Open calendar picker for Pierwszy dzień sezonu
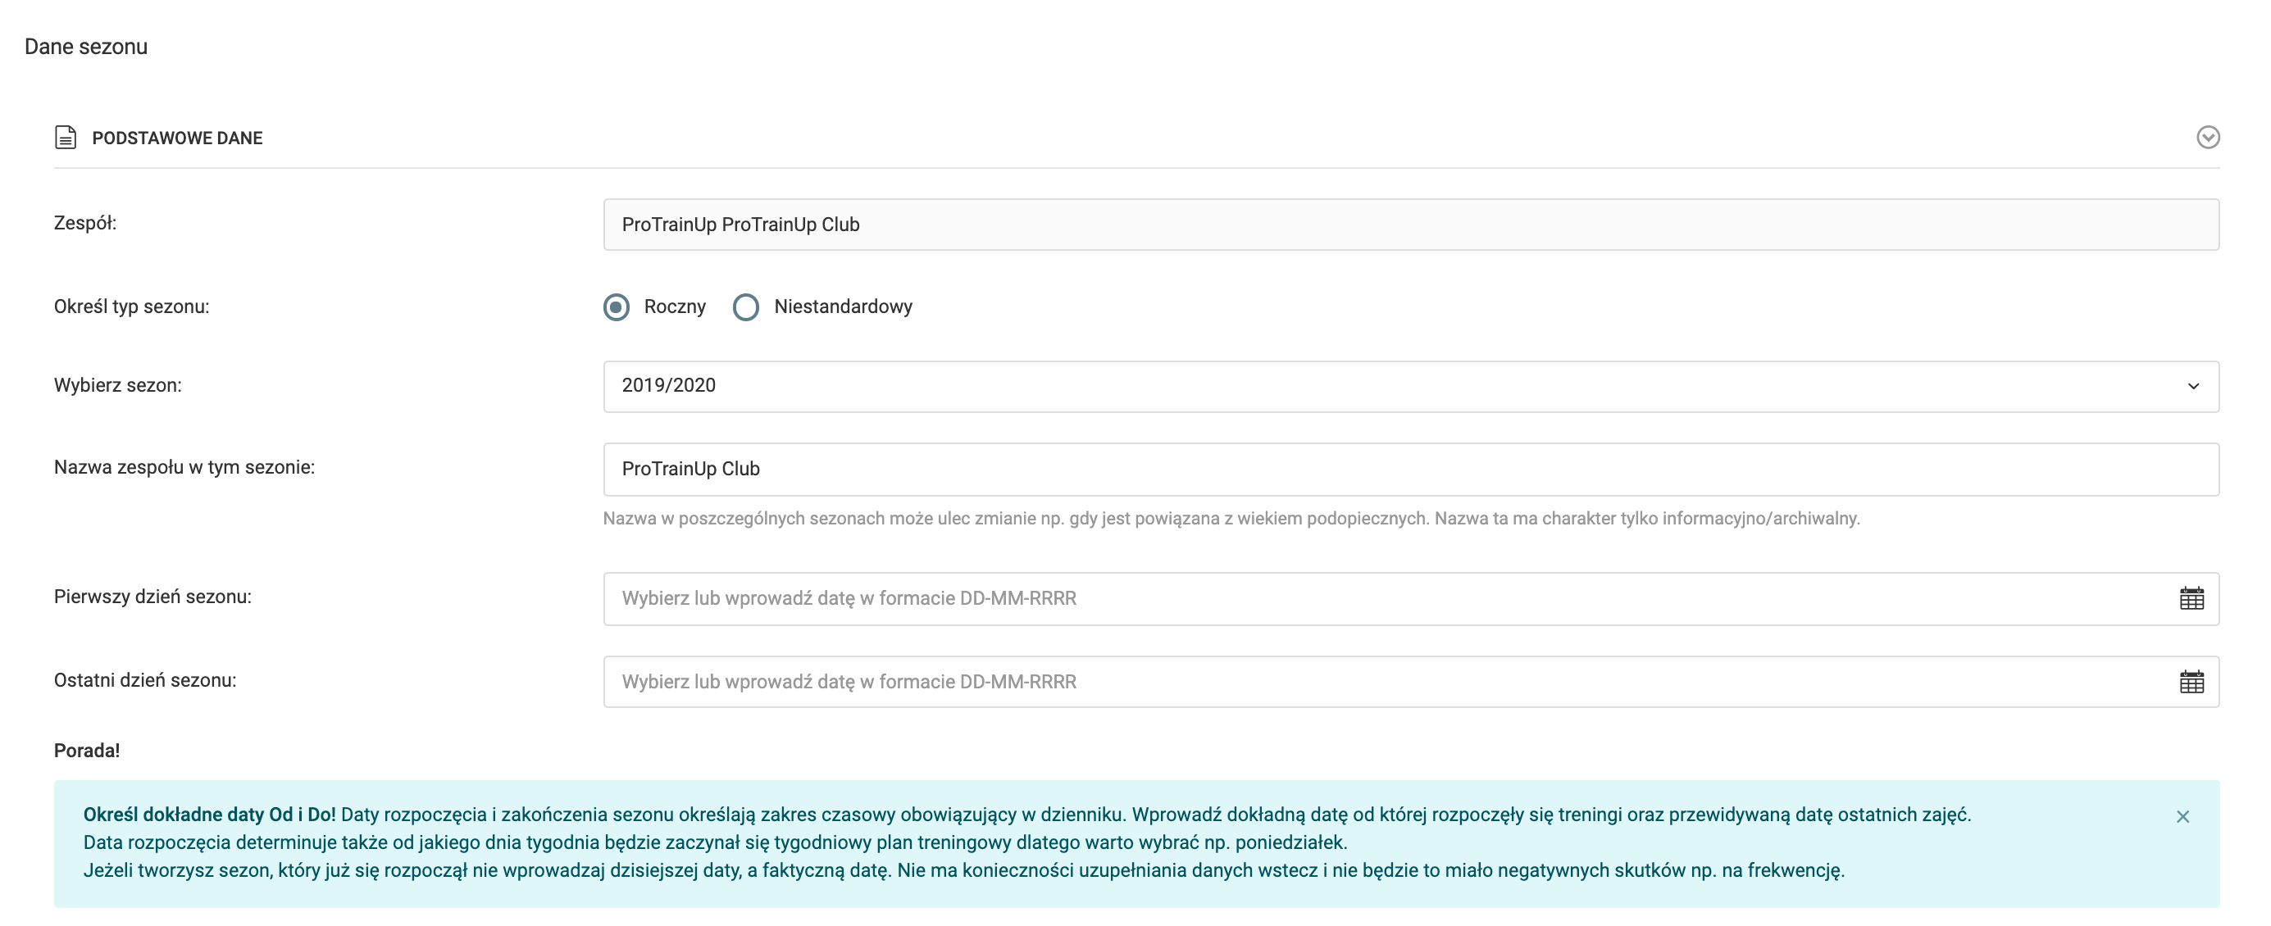This screenshot has width=2271, height=926. (x=2191, y=598)
